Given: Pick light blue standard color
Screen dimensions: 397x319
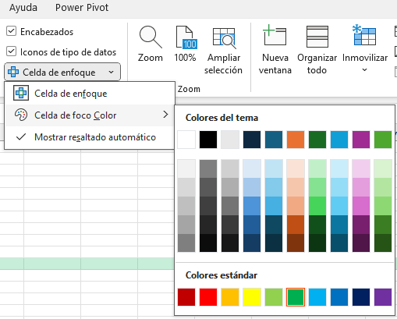Looking at the screenshot, I should pyautogui.click(x=317, y=297).
